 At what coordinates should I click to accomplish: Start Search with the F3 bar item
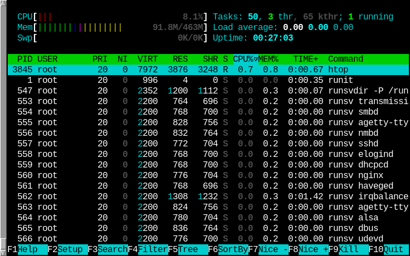click(108, 249)
